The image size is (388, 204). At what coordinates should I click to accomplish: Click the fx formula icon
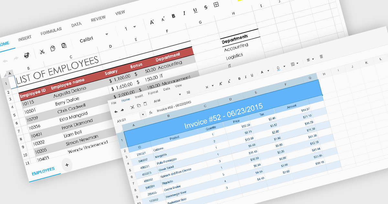[151, 113]
